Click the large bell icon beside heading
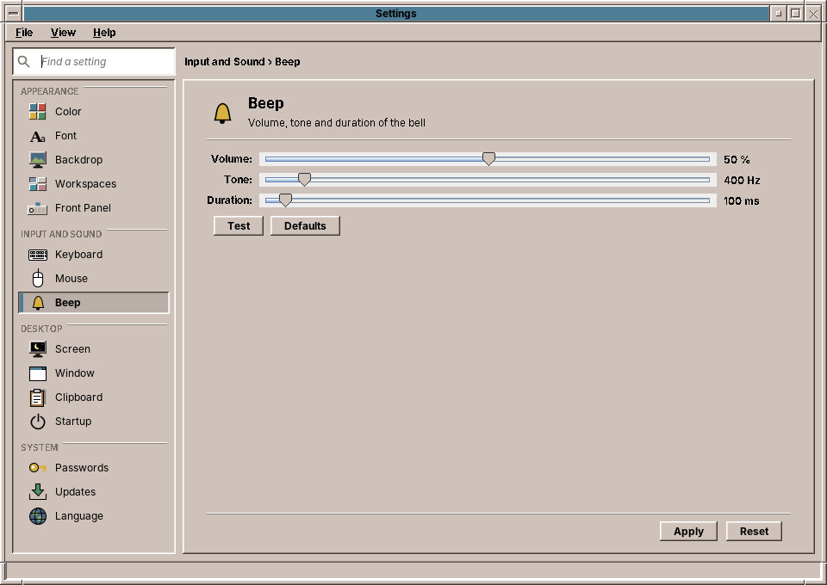The image size is (827, 585). coord(222,113)
